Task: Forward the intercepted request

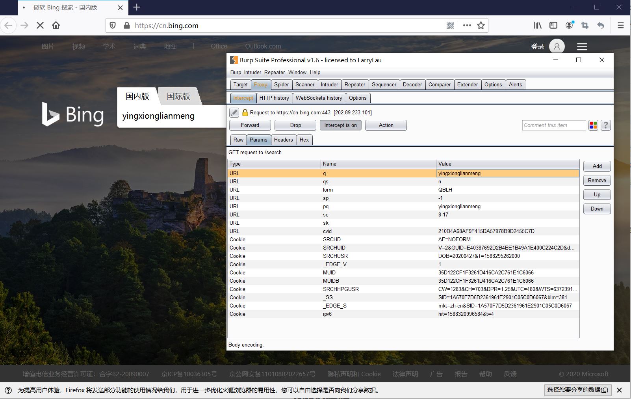Action: pyautogui.click(x=250, y=125)
